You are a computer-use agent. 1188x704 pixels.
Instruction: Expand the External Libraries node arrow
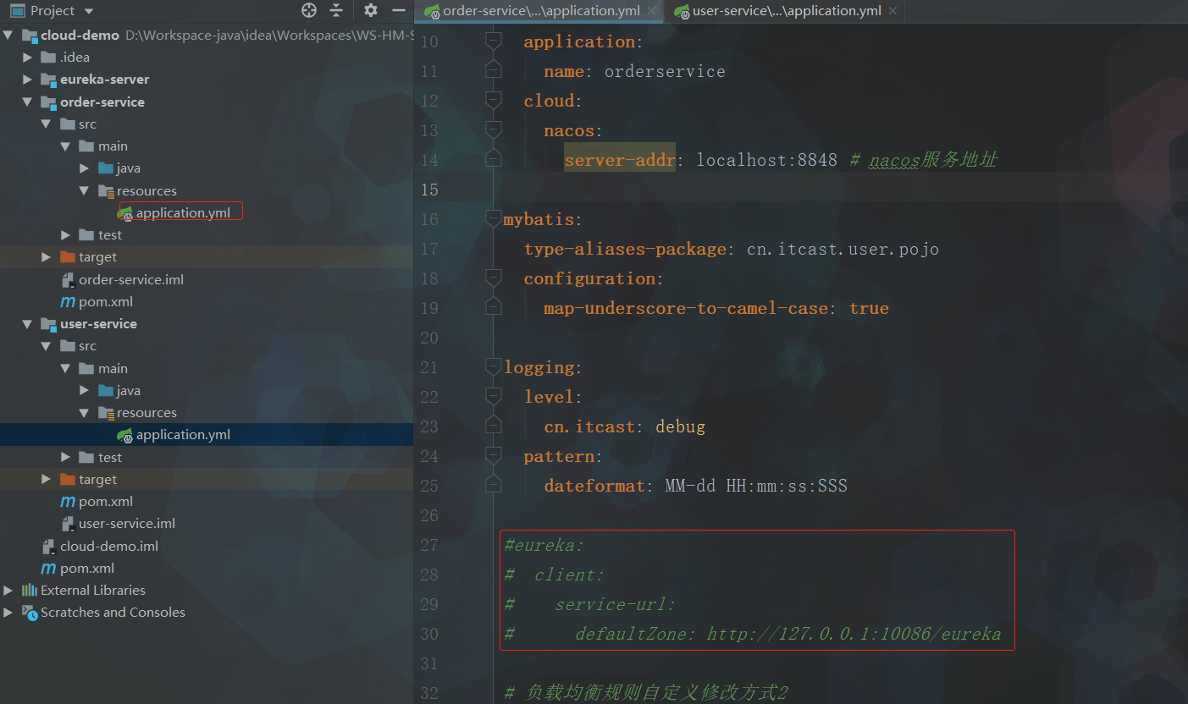point(9,591)
